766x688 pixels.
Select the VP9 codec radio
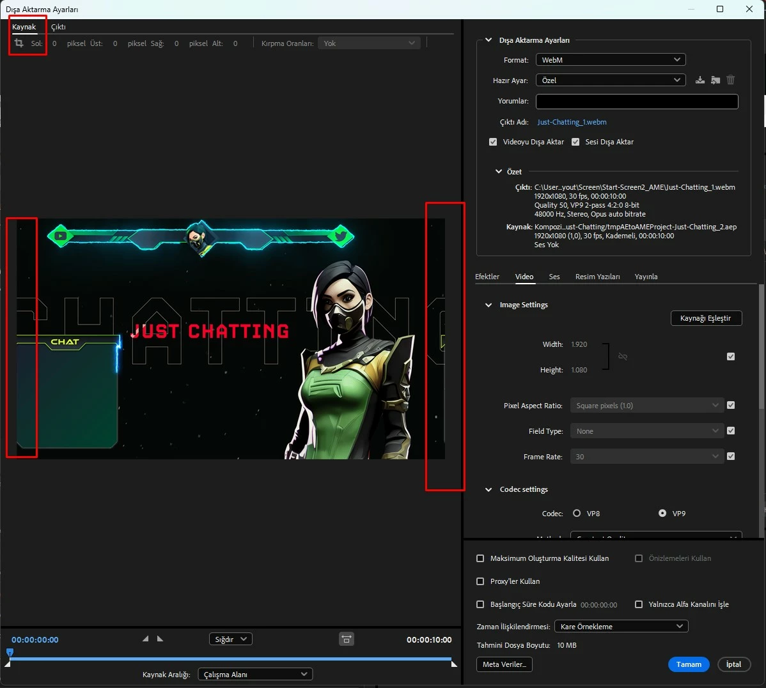tap(662, 514)
